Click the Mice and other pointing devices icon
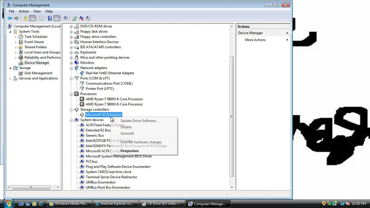The width and height of the screenshot is (370, 208). [77, 57]
